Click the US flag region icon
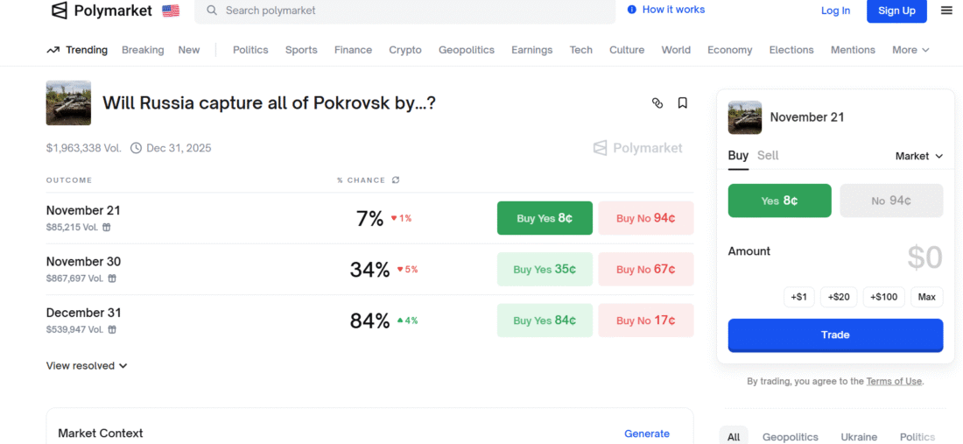 [x=171, y=11]
